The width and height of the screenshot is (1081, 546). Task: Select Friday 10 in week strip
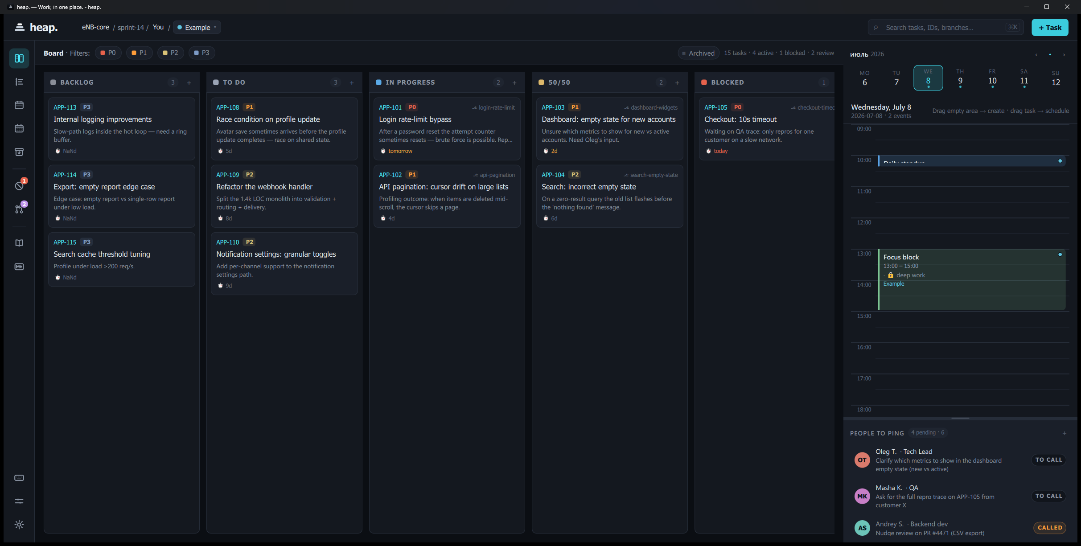point(992,78)
